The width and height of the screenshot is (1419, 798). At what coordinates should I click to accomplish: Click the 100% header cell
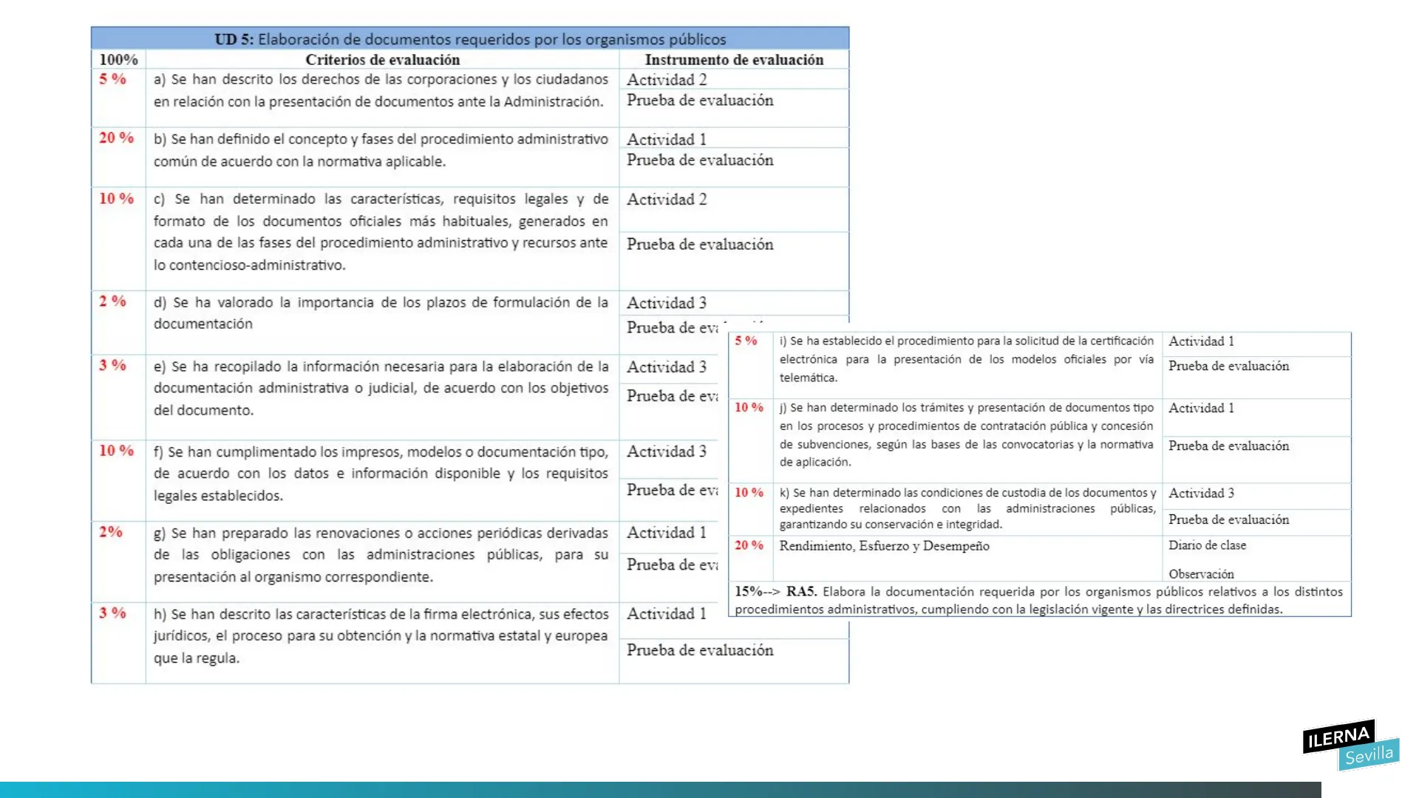(118, 60)
